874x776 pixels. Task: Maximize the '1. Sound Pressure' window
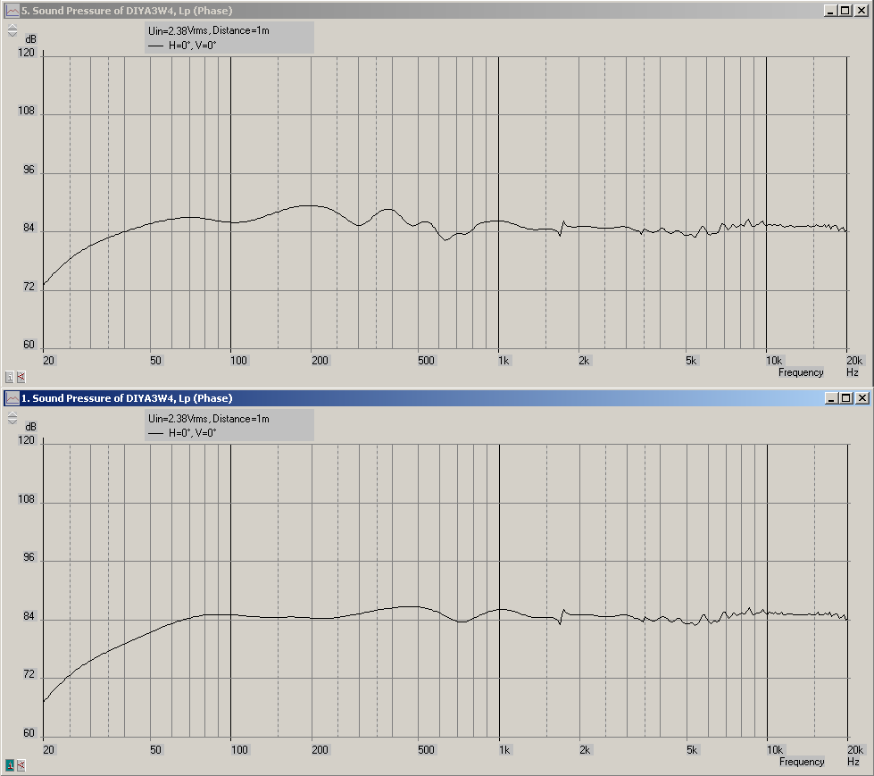click(845, 398)
